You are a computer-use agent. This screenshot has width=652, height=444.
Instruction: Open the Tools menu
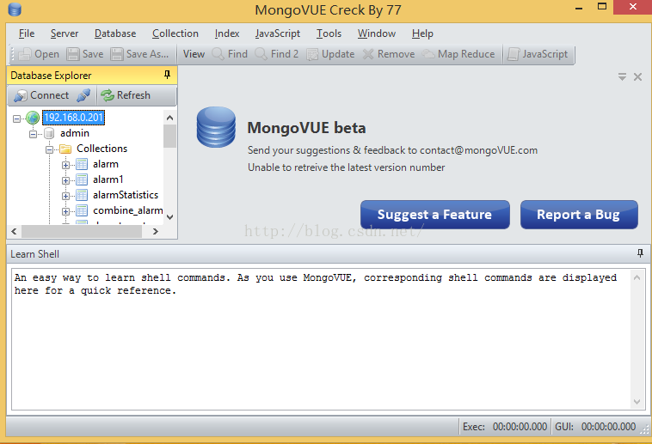[329, 33]
